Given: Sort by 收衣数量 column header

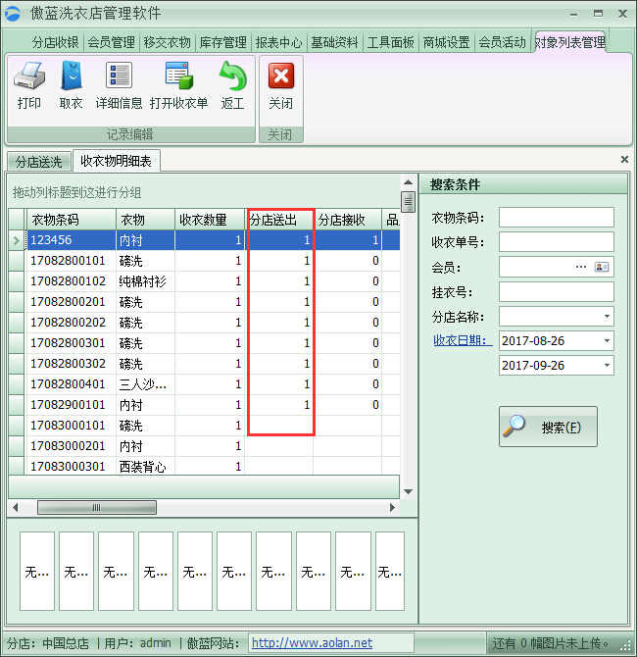Looking at the screenshot, I should pyautogui.click(x=210, y=220).
